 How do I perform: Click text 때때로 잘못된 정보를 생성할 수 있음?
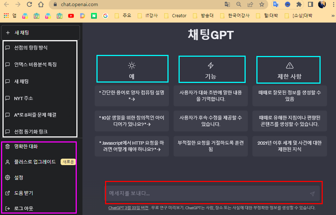(x=290, y=96)
